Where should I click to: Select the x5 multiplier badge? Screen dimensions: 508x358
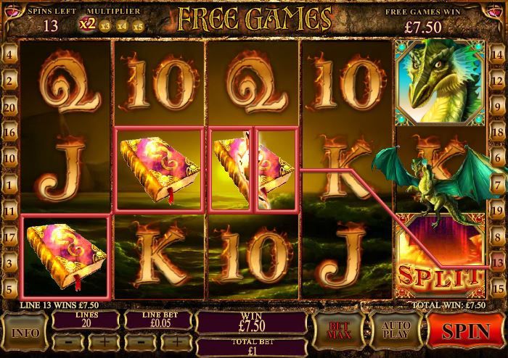(x=138, y=26)
